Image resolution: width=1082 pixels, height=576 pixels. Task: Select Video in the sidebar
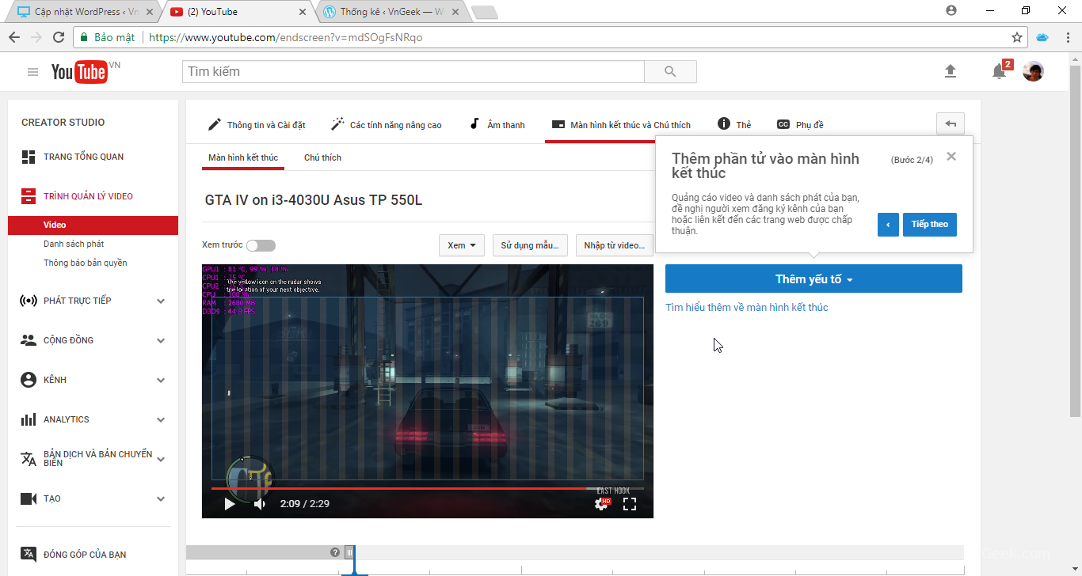pos(93,225)
